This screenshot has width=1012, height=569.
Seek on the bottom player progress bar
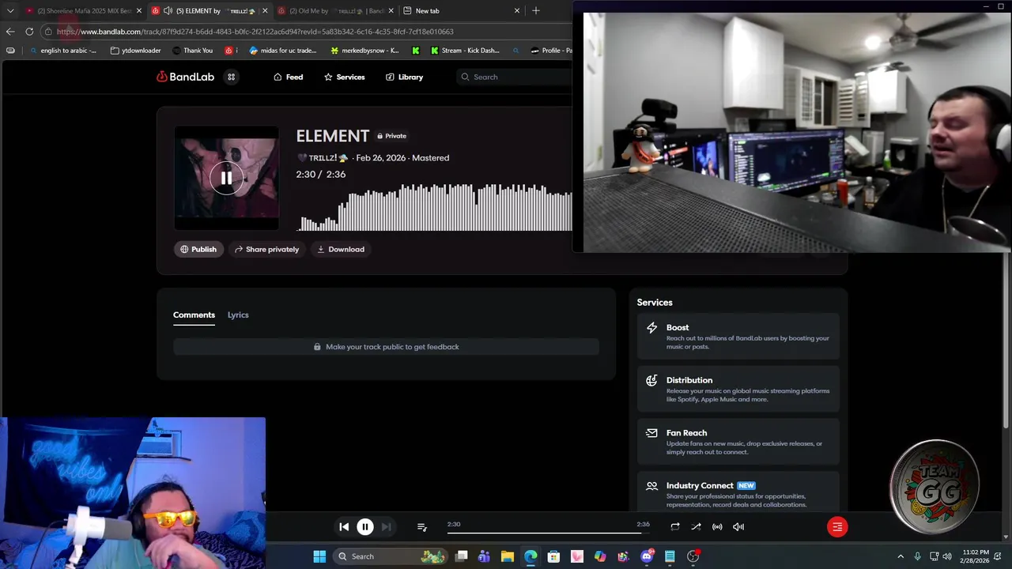(548, 533)
